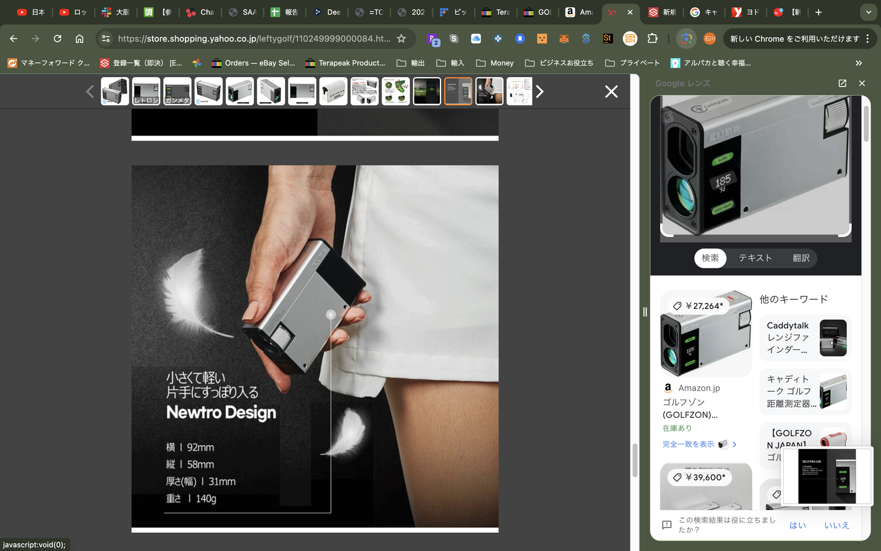Show previous thumbnails with left chevron
Viewport: 881px width, 551px height.
click(90, 91)
